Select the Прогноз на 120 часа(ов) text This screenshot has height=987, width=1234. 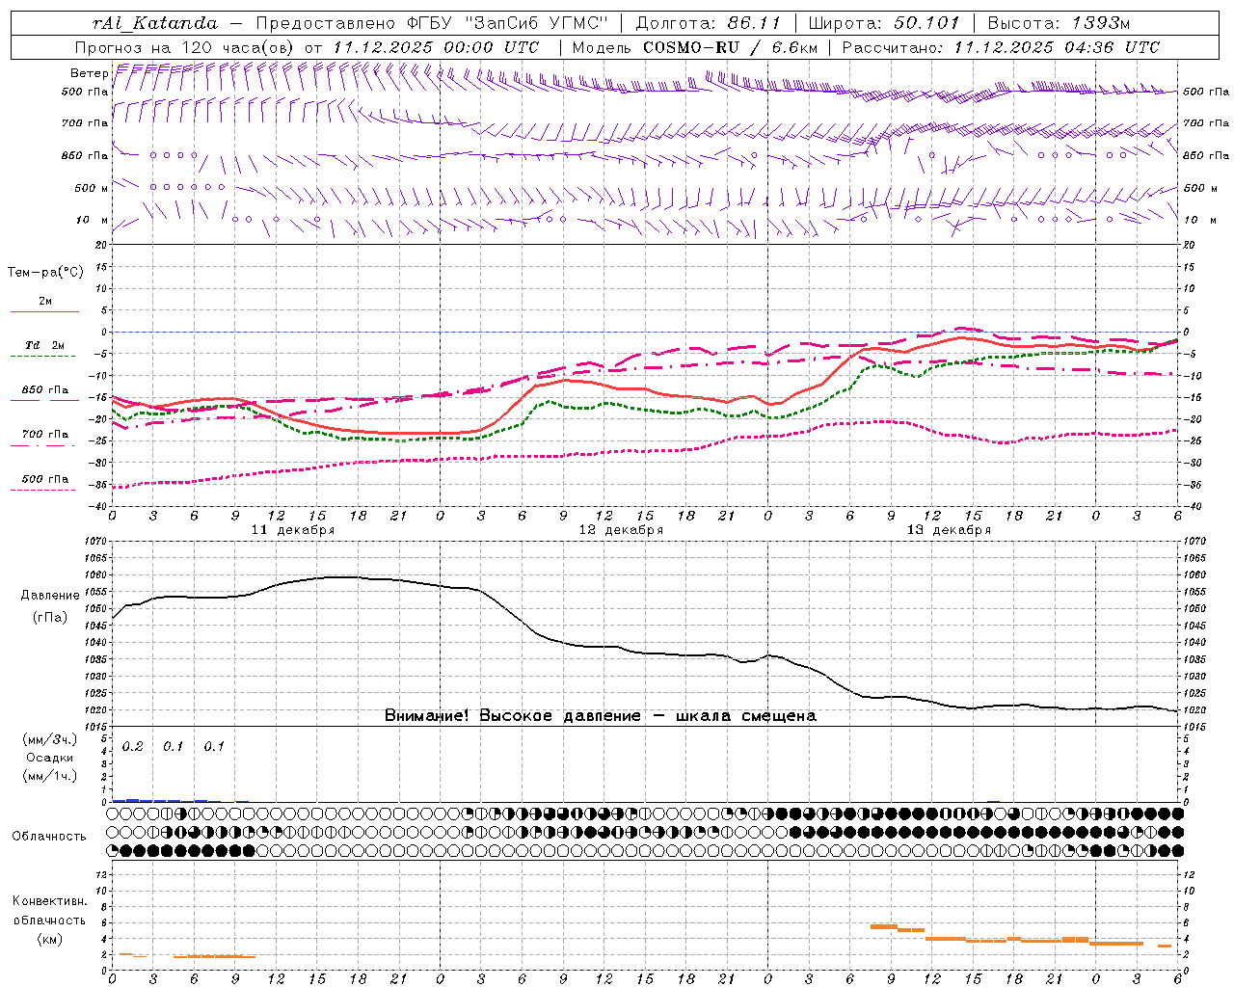(x=185, y=47)
